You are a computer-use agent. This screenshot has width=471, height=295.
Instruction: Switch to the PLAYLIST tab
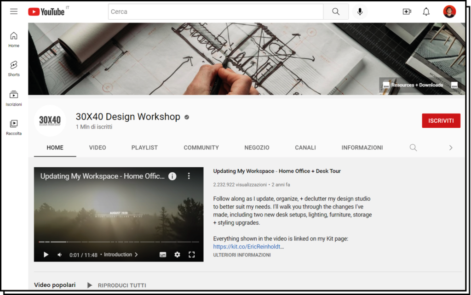[x=144, y=147]
